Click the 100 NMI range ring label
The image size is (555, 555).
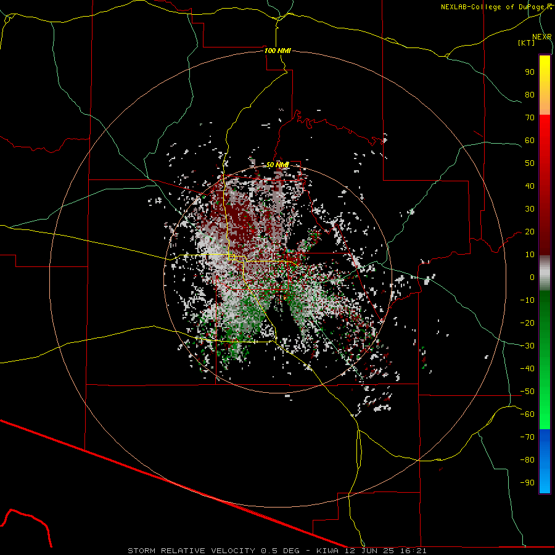click(277, 51)
